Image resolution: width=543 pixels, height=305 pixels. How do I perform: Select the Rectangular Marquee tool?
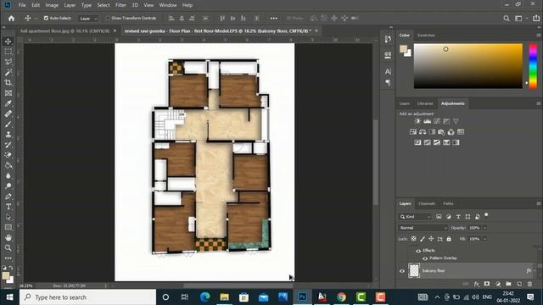tap(8, 52)
